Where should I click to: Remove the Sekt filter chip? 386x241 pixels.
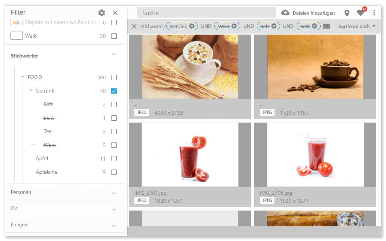pos(314,26)
